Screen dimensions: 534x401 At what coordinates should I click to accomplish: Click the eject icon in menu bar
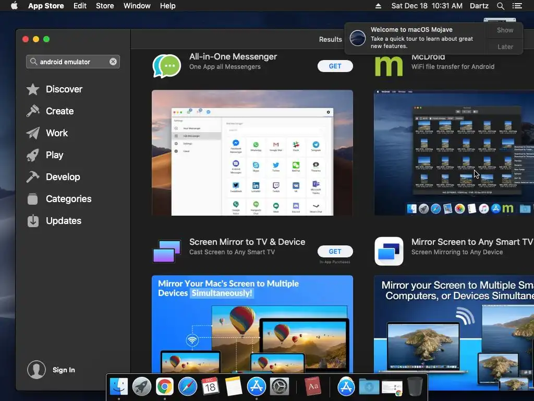click(378, 6)
